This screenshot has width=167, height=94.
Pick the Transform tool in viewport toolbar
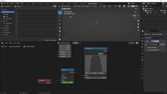pos(60,31)
